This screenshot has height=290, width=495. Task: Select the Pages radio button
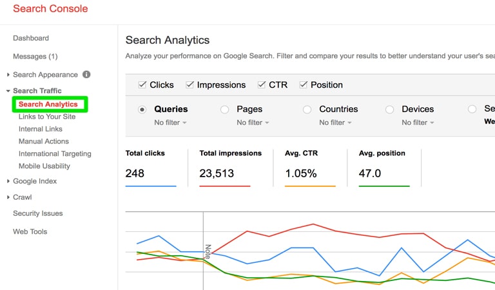click(224, 110)
